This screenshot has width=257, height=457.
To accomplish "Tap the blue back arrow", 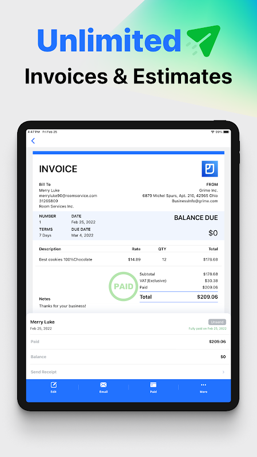I will tap(33, 141).
